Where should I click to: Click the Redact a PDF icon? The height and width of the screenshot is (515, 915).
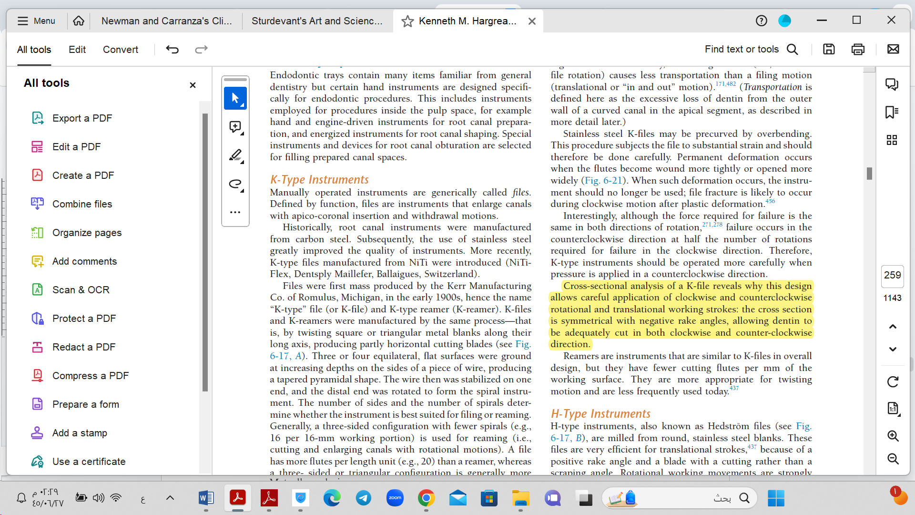pyautogui.click(x=37, y=347)
